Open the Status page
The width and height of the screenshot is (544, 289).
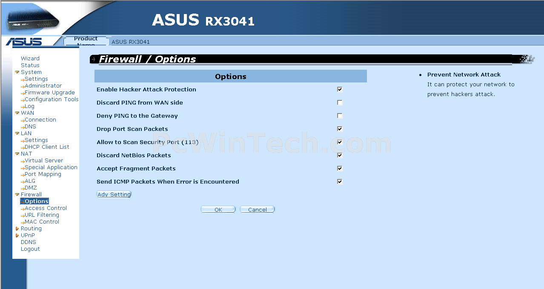(30, 65)
